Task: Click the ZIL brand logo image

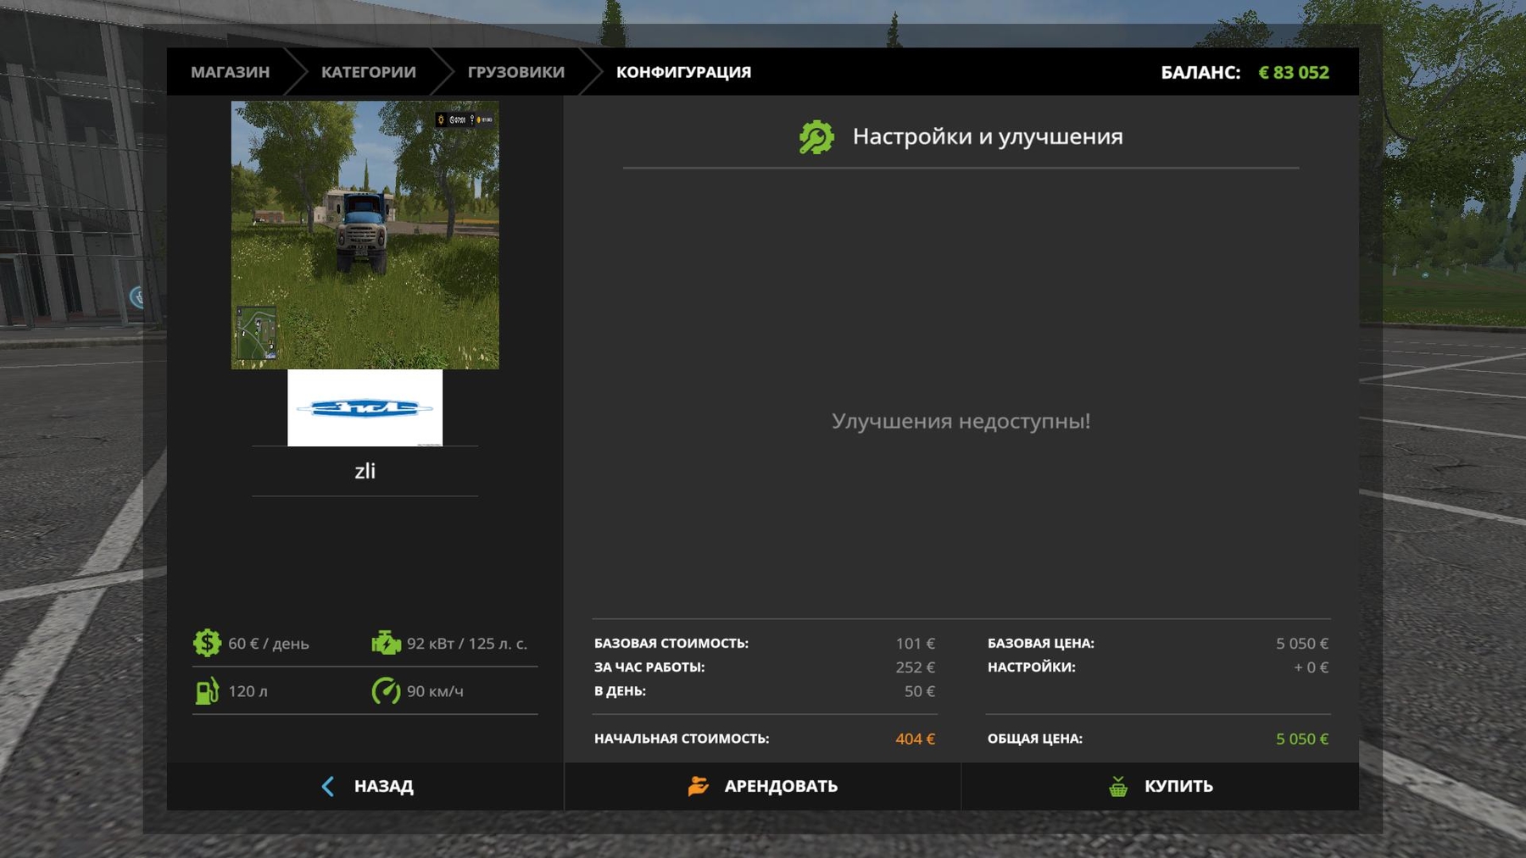Action: click(365, 407)
